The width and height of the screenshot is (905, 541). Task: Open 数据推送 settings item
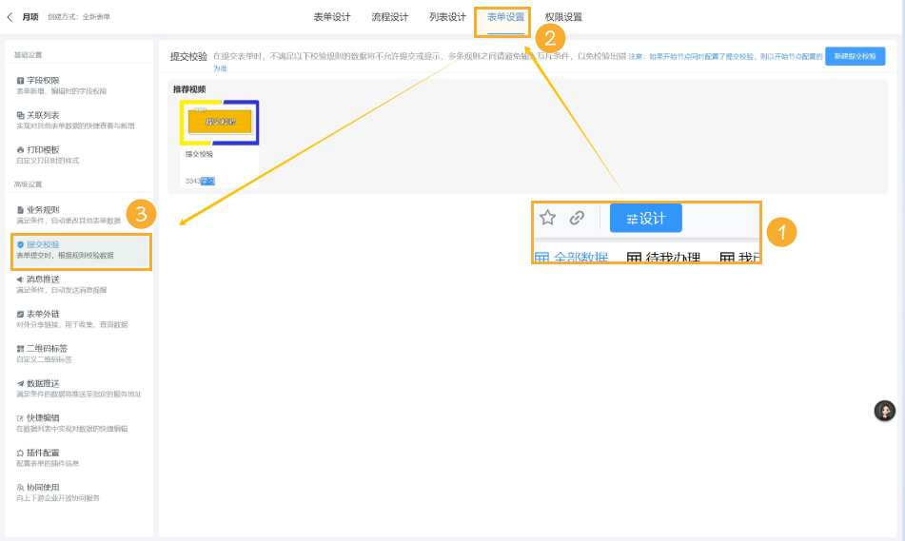[80, 388]
